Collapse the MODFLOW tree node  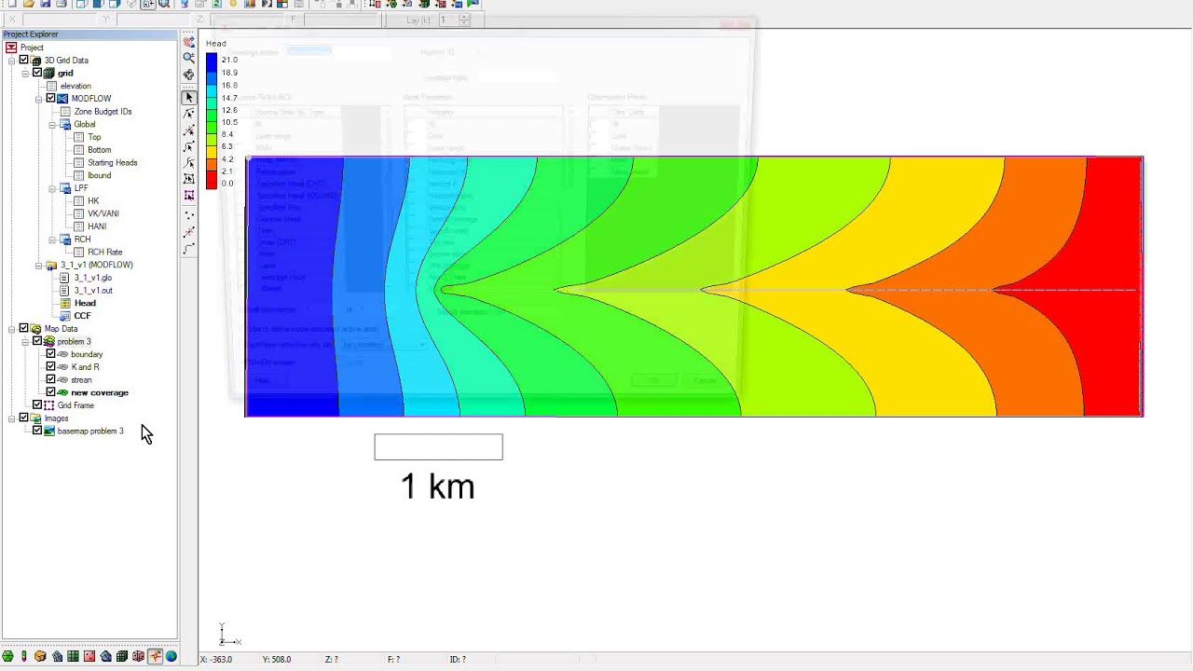tap(38, 98)
